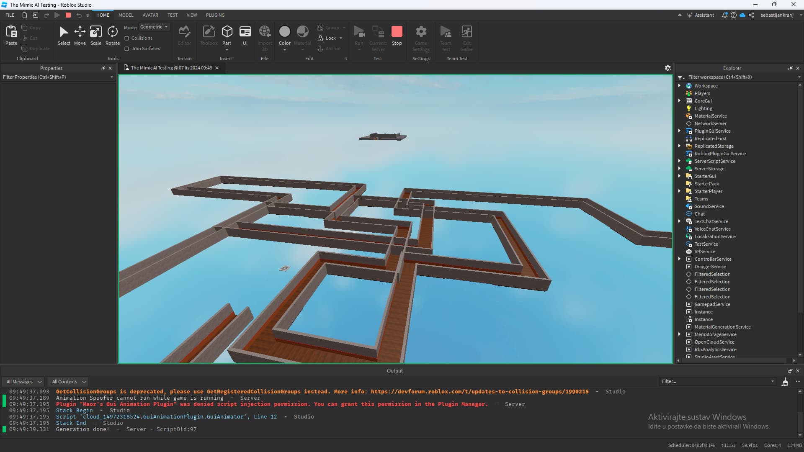This screenshot has width=804, height=452.
Task: Switch to the MODEL ribbon tab
Action: 126,15
